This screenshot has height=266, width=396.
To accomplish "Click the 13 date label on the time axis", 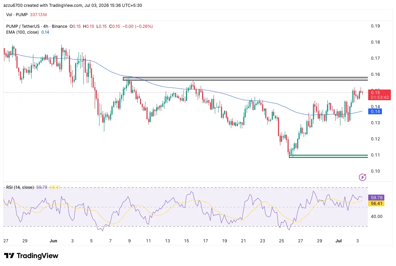I will [167, 241].
